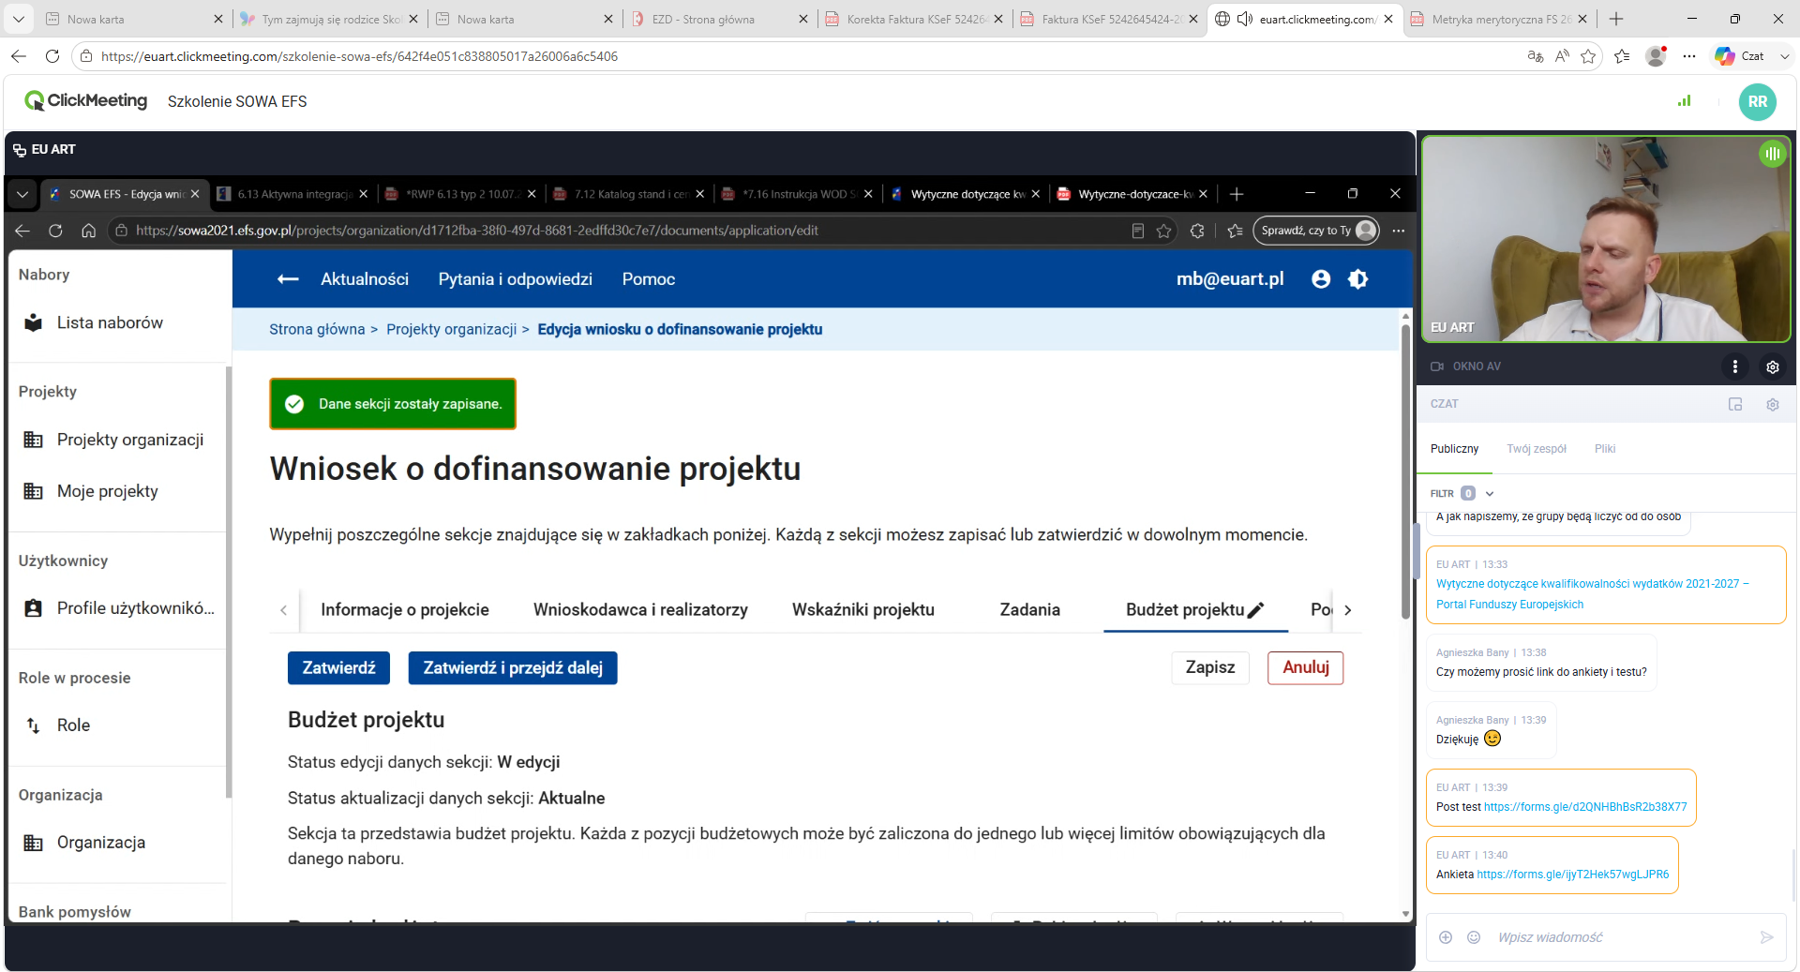Open the Wskaźniki projektu section tab
The width and height of the screenshot is (1800, 972).
click(x=863, y=610)
